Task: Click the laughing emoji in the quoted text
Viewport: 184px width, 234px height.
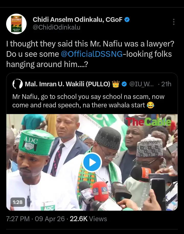Action: (150, 105)
